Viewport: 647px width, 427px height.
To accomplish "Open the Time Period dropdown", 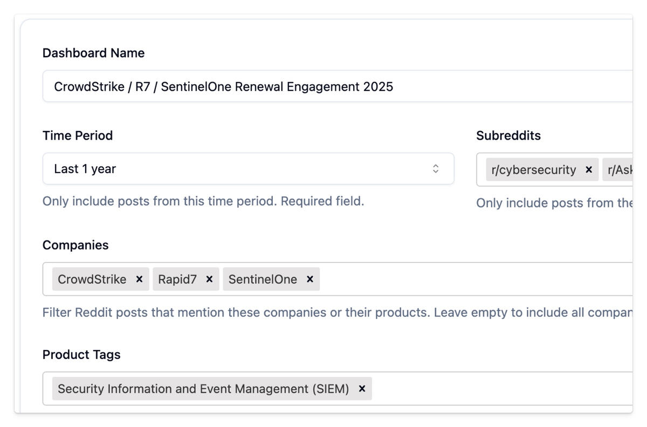I will click(x=248, y=169).
